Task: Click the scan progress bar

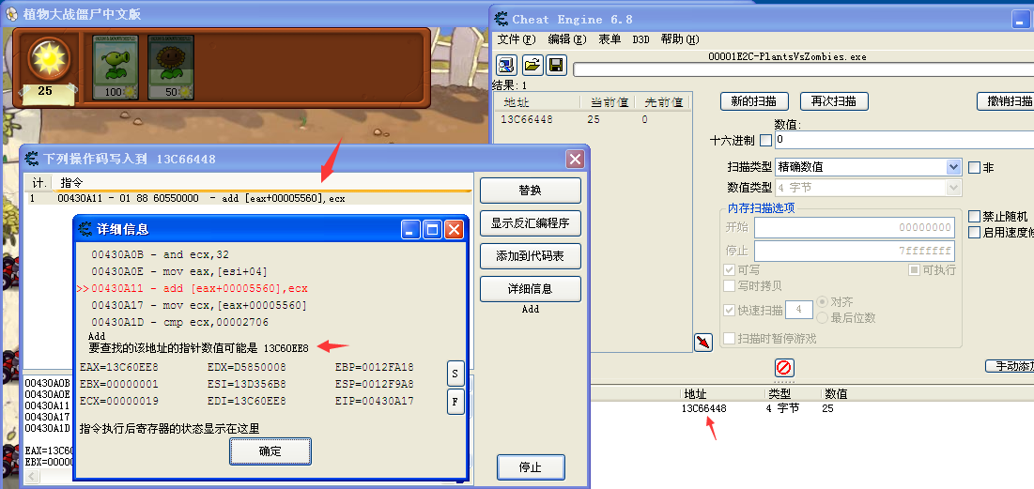Action: [803, 69]
